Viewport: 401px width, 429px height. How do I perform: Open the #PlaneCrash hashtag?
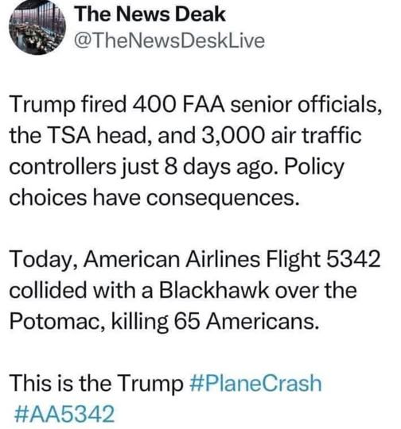(255, 383)
